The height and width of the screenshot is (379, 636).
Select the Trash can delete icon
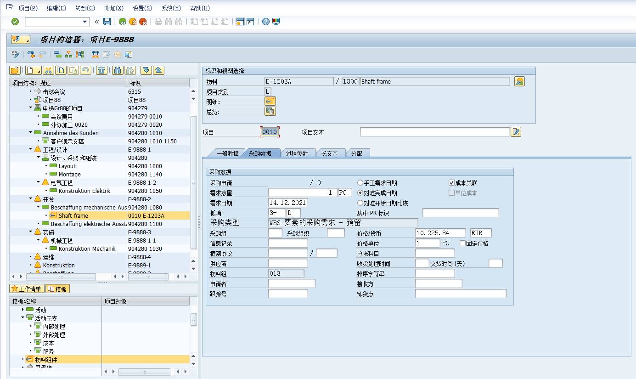[x=101, y=70]
